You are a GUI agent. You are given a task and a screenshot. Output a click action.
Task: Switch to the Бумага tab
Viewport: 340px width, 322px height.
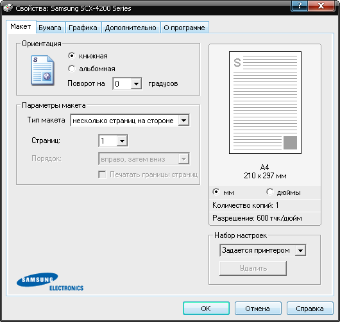[50, 28]
